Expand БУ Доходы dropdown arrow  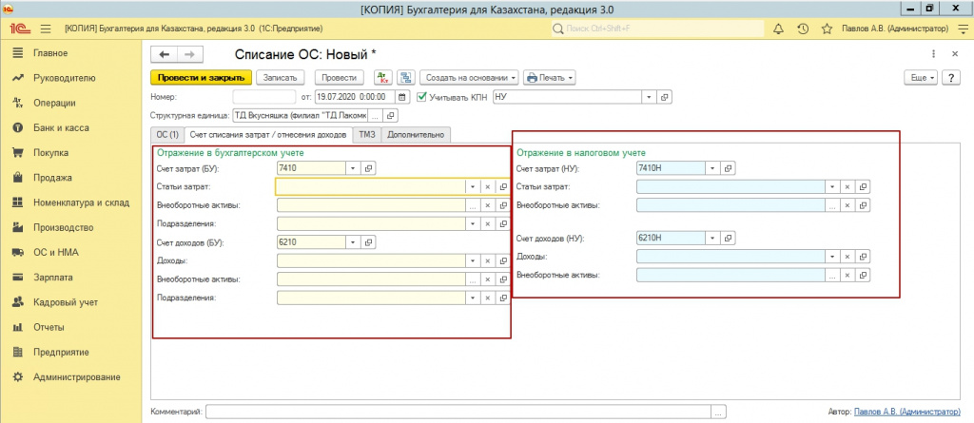pos(473,260)
